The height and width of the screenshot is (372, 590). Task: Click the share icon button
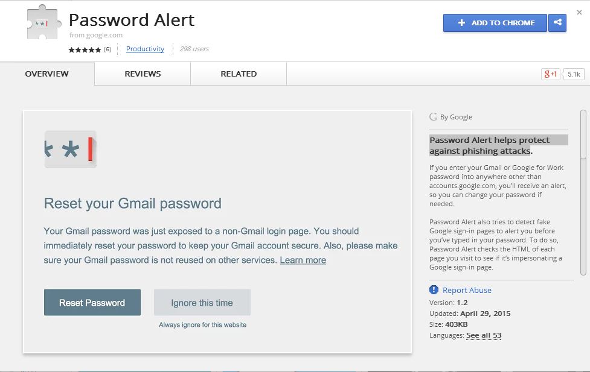click(x=557, y=22)
